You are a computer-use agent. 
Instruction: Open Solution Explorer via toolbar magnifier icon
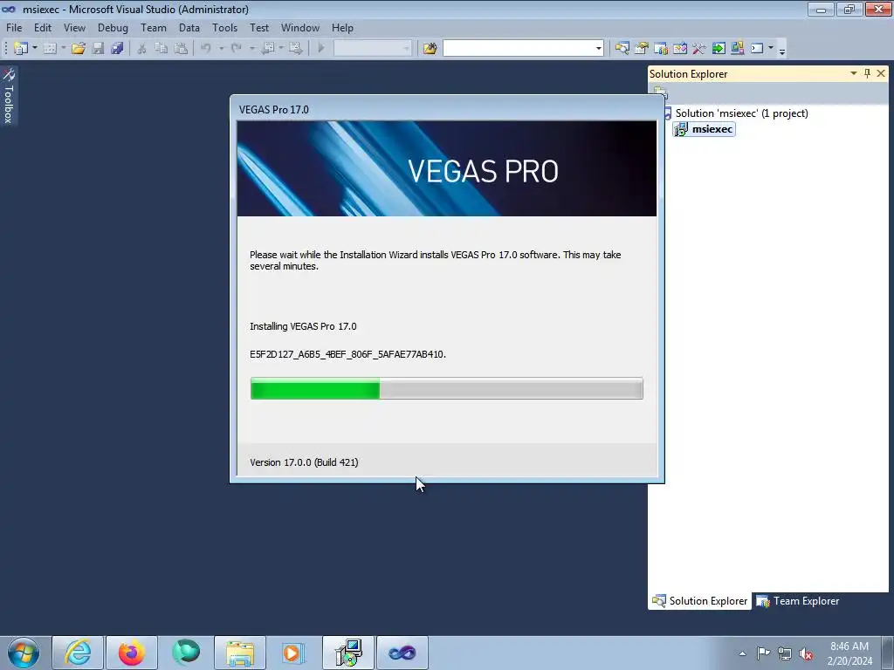[622, 49]
